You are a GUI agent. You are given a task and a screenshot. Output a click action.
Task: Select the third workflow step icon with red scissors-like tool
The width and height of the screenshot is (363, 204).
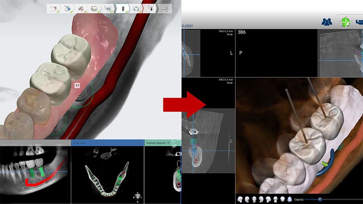(x=81, y=8)
